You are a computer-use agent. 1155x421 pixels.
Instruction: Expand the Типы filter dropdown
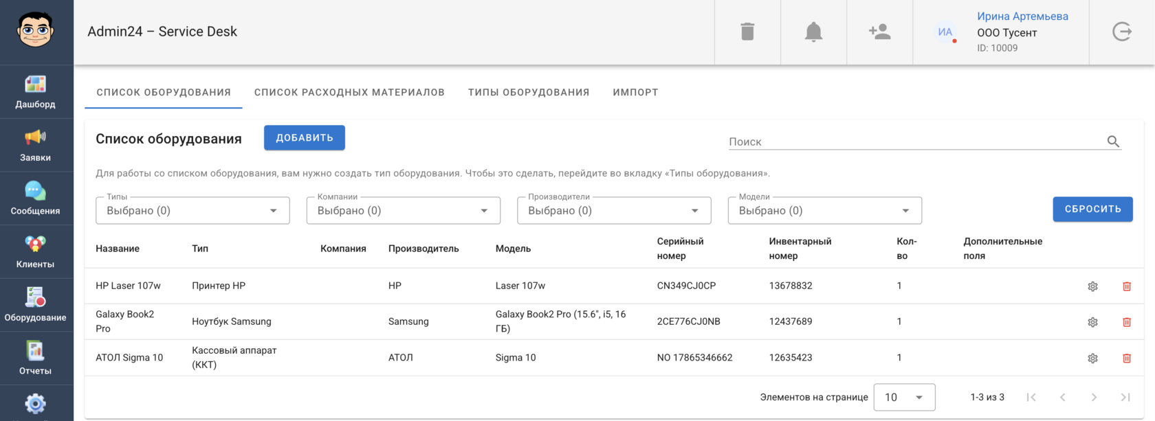click(192, 211)
